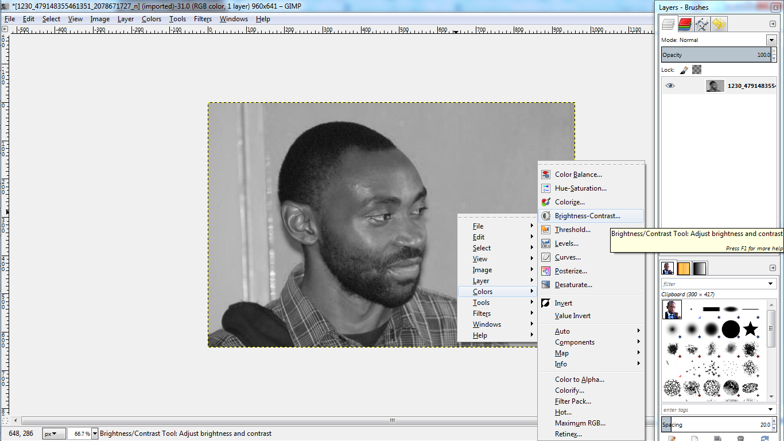
Task: Select the star-shaped brush
Action: [750, 329]
